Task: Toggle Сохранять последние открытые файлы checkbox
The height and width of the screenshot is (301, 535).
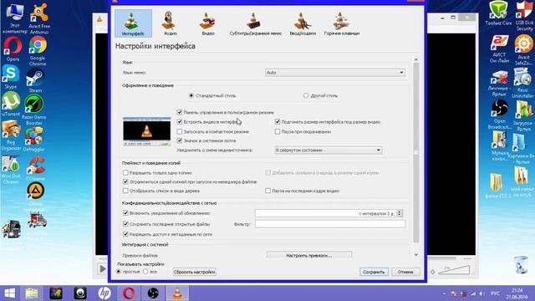Action: coord(125,224)
